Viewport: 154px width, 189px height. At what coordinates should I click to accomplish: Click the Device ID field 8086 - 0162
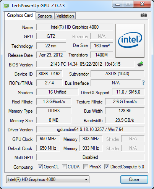[x=49, y=74]
